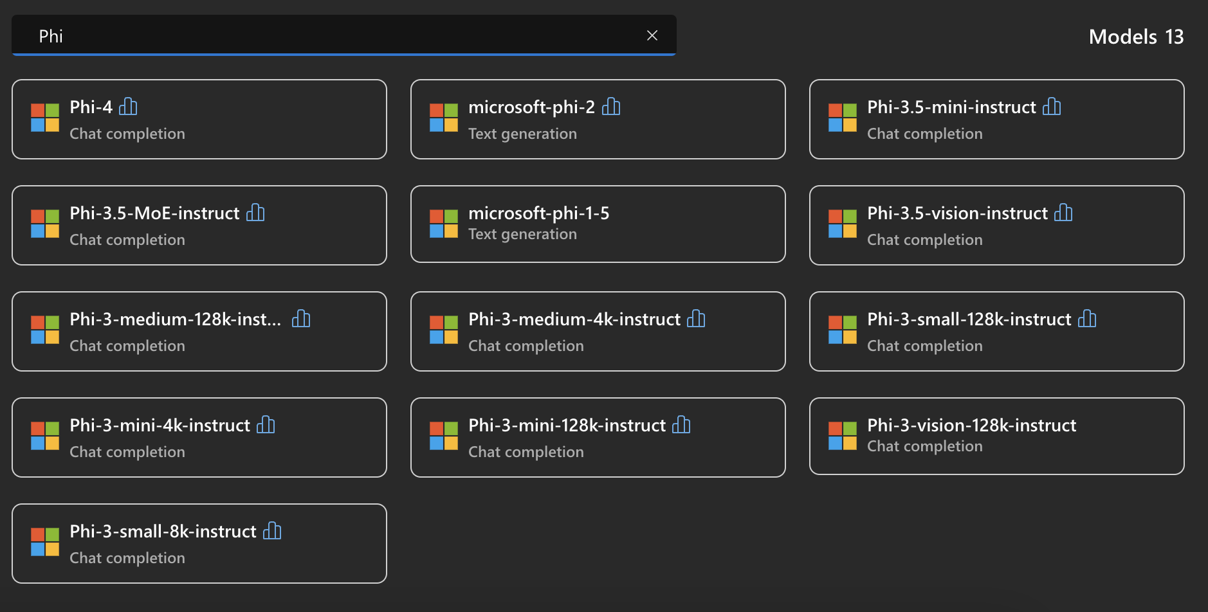Click benchmark icon beside Phi-3-small-128k-instruct
Image resolution: width=1208 pixels, height=612 pixels.
1087,319
